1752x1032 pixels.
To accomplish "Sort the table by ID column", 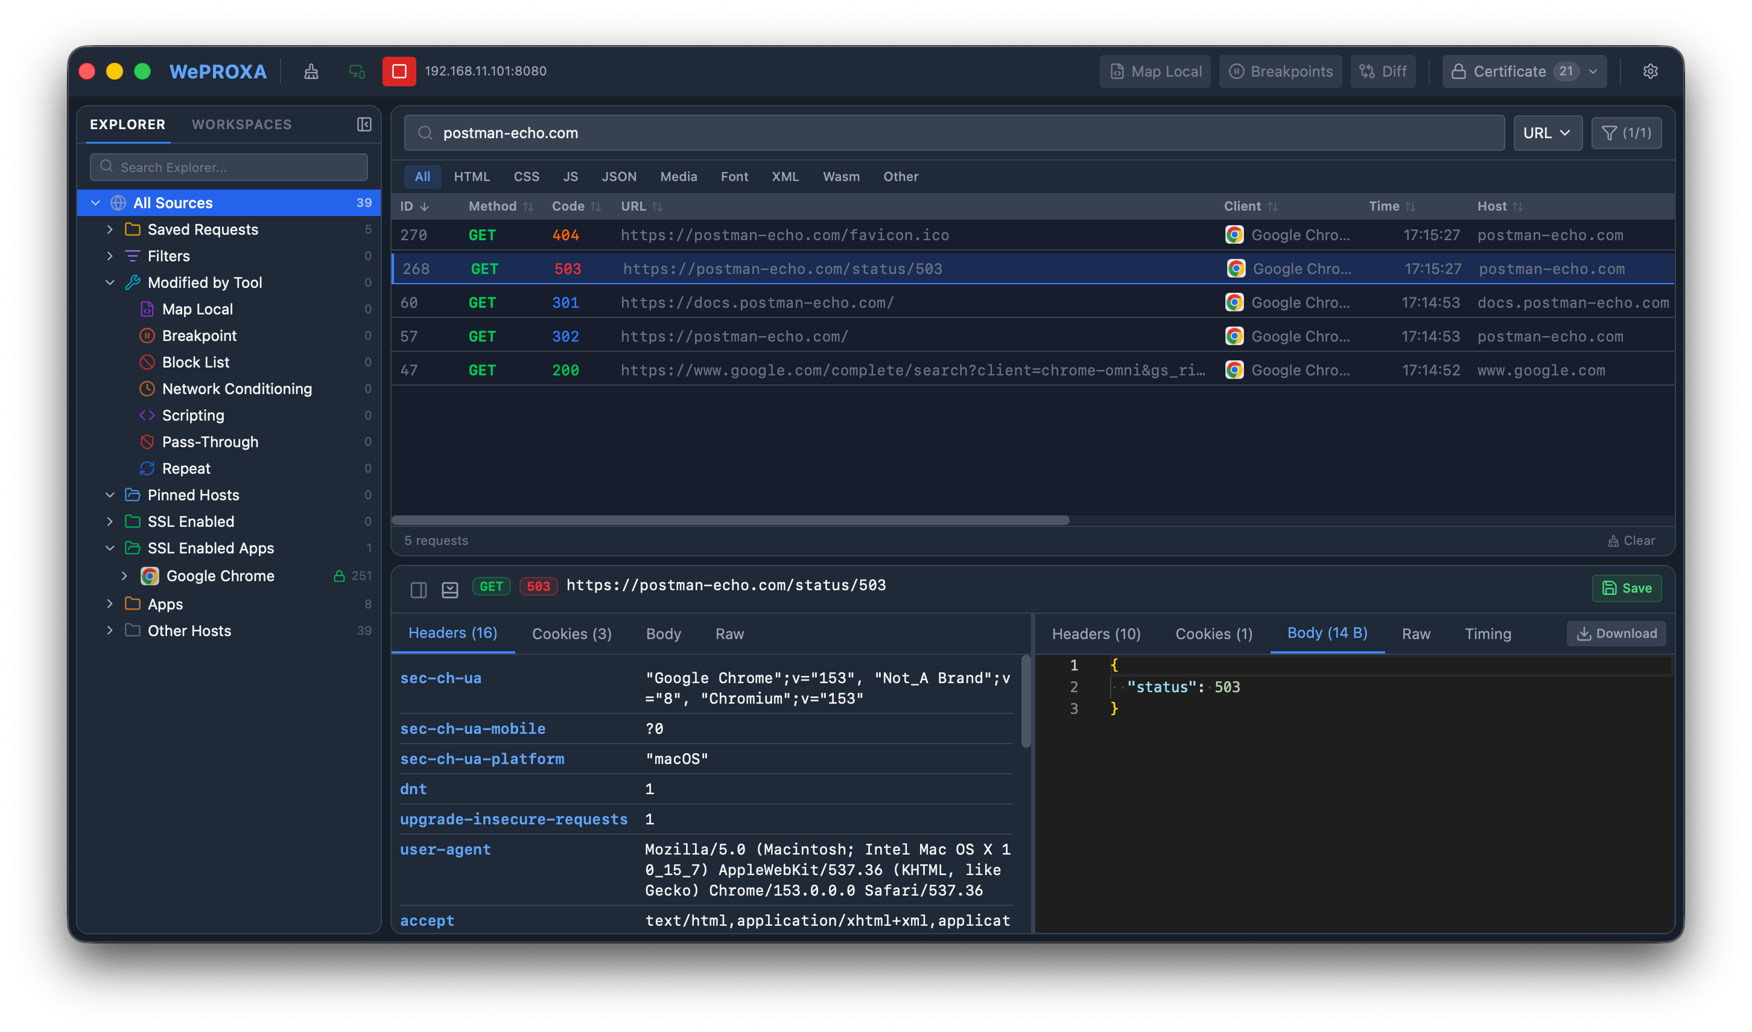I will [414, 206].
